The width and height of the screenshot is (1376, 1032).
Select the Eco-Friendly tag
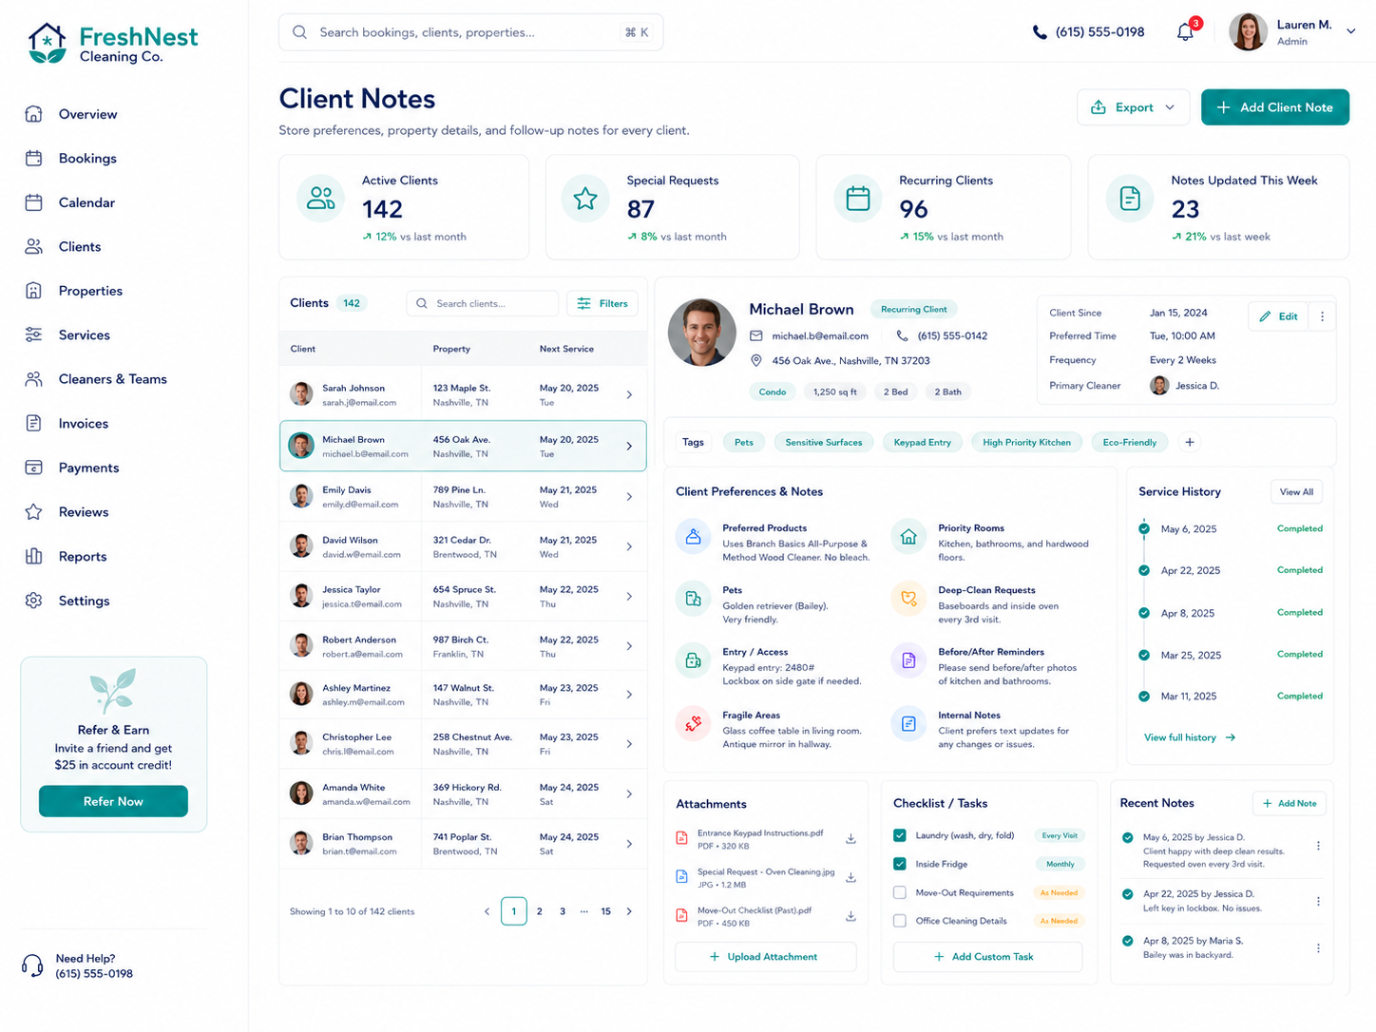[1129, 442]
